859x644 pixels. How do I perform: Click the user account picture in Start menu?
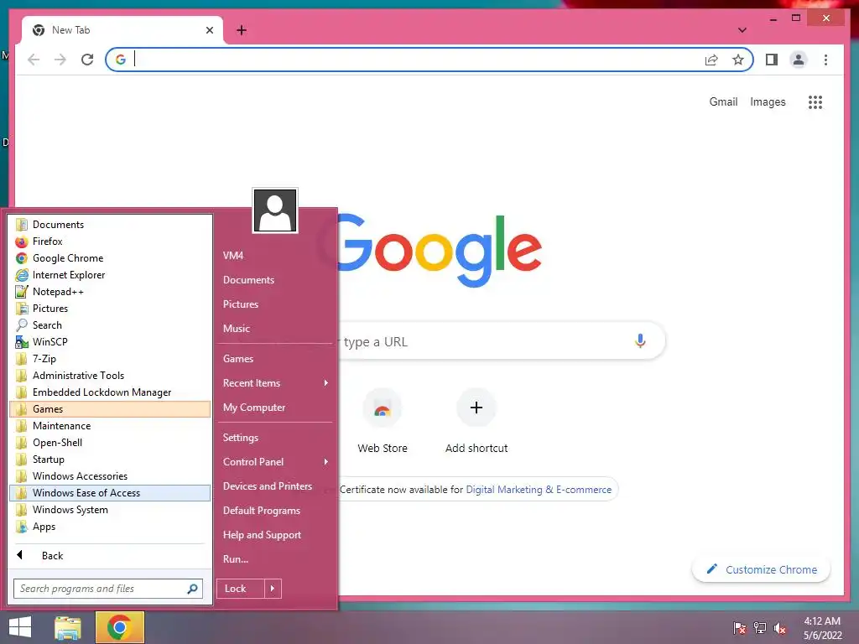point(275,210)
